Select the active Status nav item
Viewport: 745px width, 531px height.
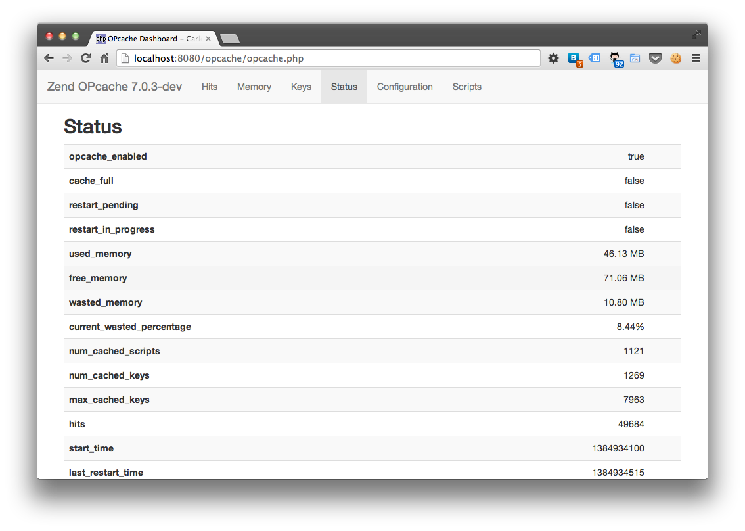point(344,87)
